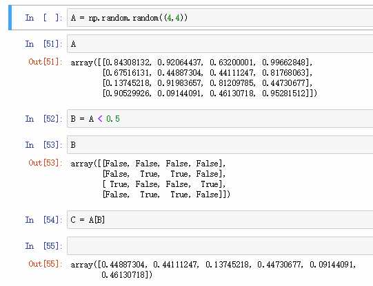Screen dimensions: 373x286
Task: Click value 0.44887304 in Out[51] array
Action: tap(179, 73)
